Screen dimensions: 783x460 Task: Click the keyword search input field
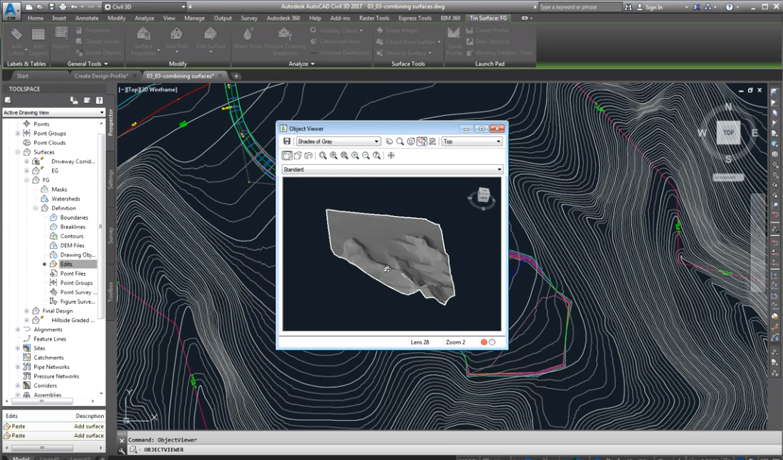[580, 7]
